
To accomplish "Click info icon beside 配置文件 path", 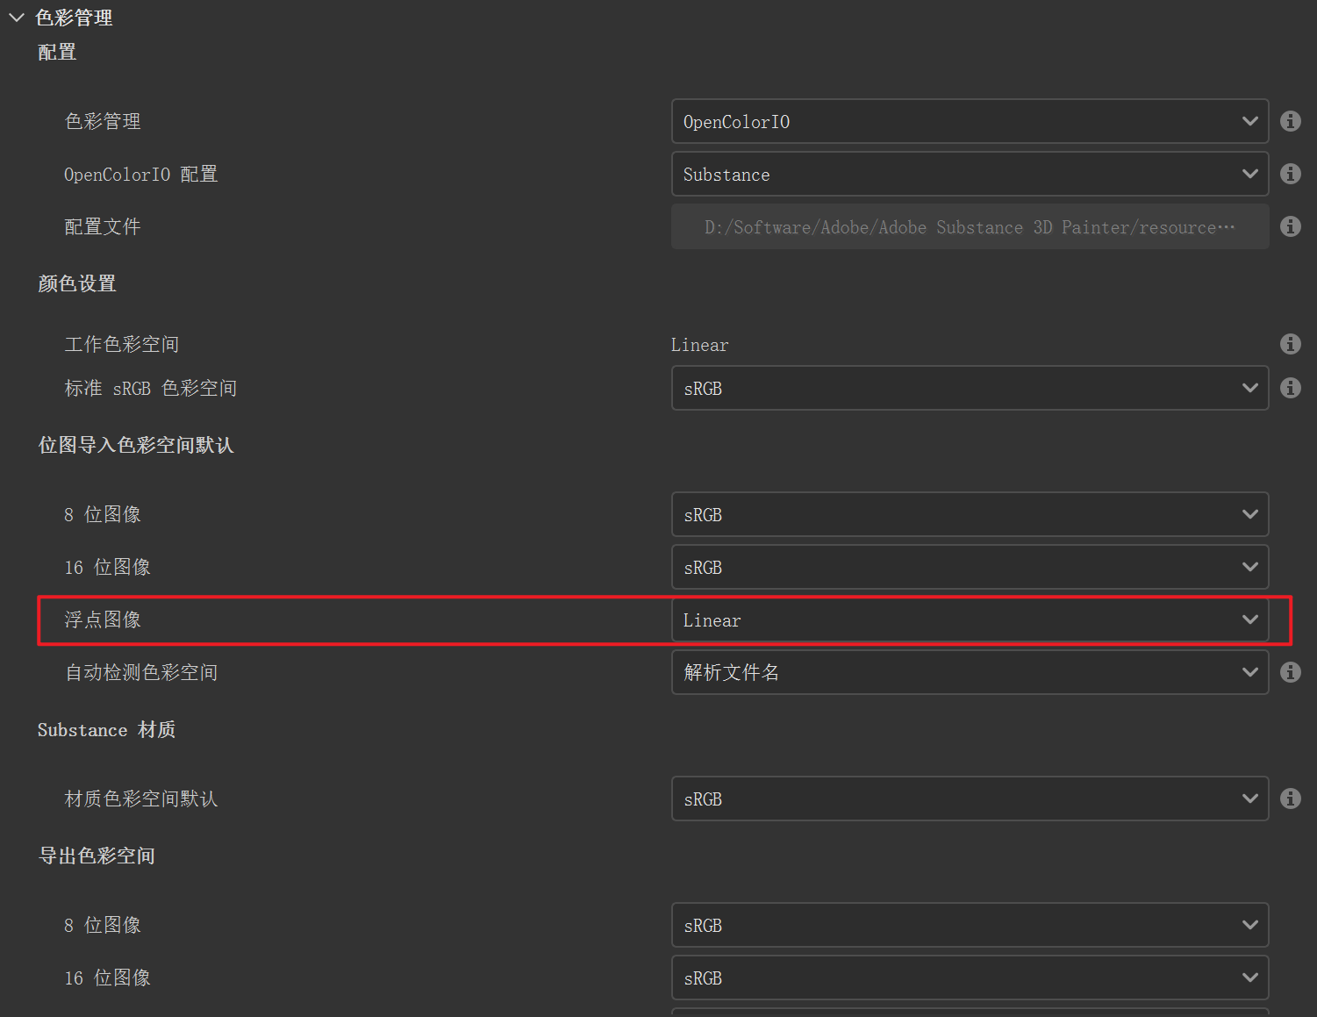I will tap(1290, 226).
